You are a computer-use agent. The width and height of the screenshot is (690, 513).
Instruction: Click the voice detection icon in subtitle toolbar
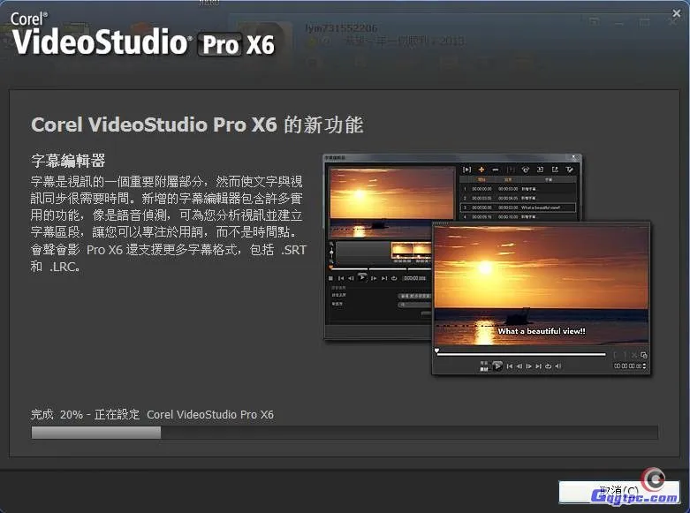(x=526, y=170)
